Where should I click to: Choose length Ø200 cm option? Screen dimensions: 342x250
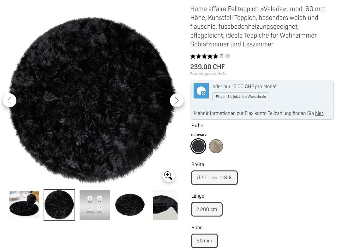coord(207,209)
